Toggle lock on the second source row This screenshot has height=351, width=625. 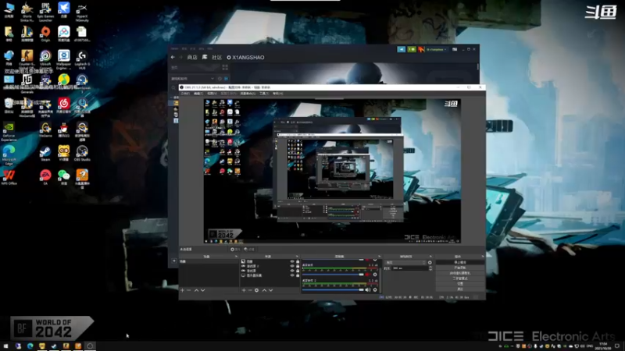pyautogui.click(x=298, y=266)
